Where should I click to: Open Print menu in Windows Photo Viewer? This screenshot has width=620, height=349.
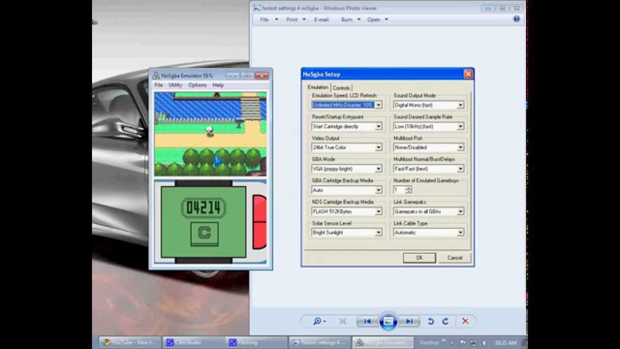point(296,19)
